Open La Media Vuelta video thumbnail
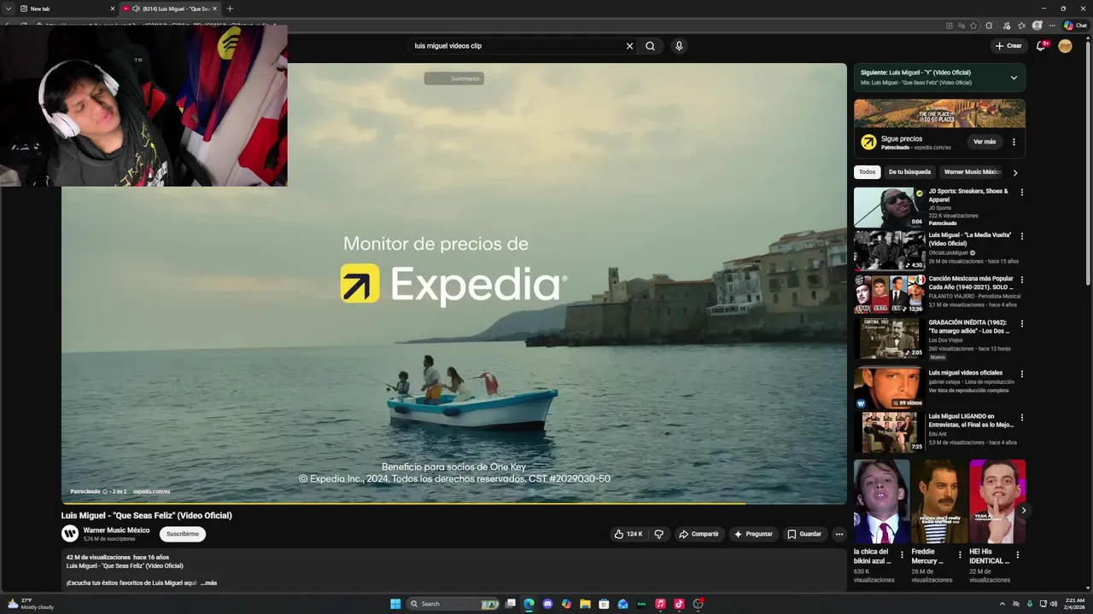Screen dimensions: 1093x614 tap(890, 250)
